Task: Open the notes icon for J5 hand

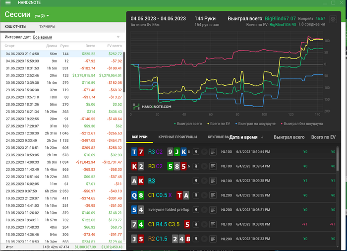Action: pos(213,239)
